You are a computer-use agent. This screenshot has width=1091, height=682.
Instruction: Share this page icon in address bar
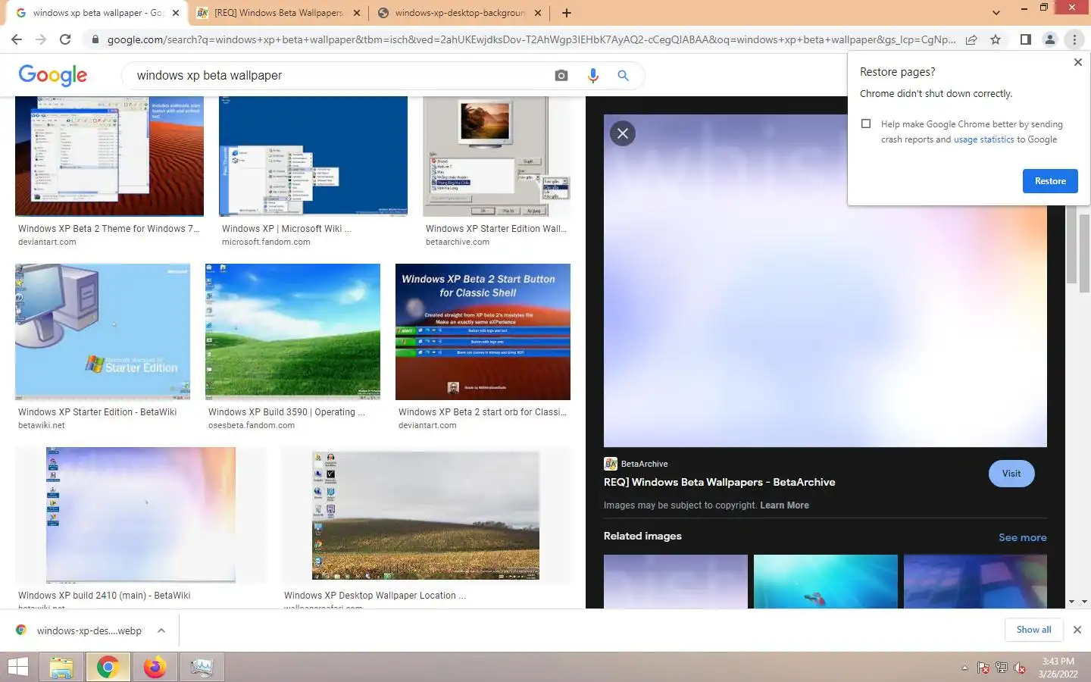coord(971,39)
